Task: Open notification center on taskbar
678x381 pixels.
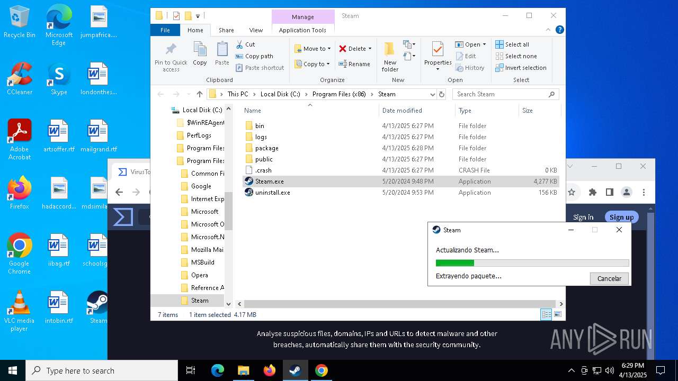Action: (661, 370)
